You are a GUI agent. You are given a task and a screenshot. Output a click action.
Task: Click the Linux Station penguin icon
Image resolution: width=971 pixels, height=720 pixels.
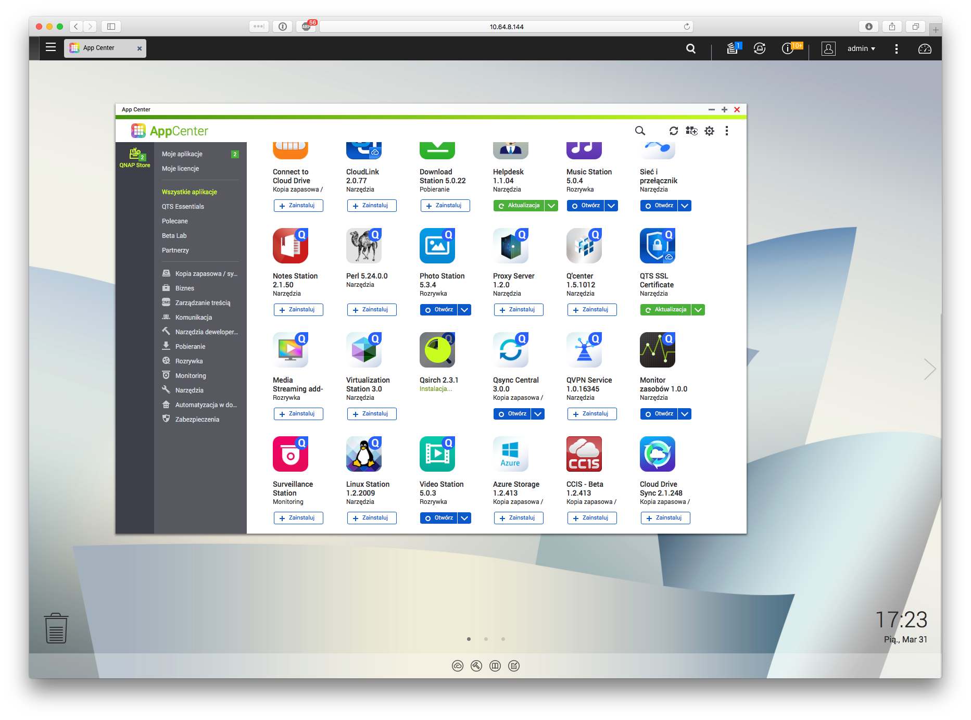tap(364, 454)
